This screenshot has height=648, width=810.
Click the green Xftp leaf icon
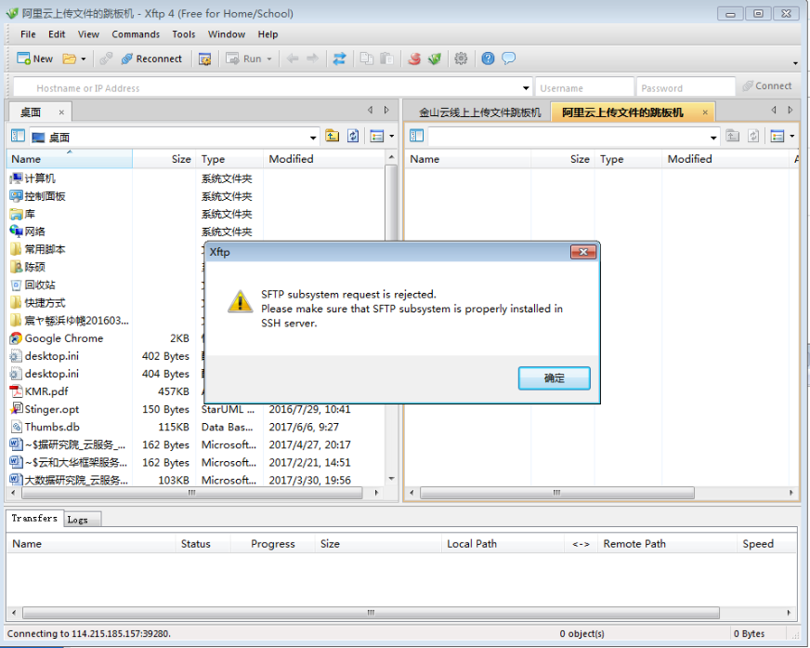[x=435, y=59]
